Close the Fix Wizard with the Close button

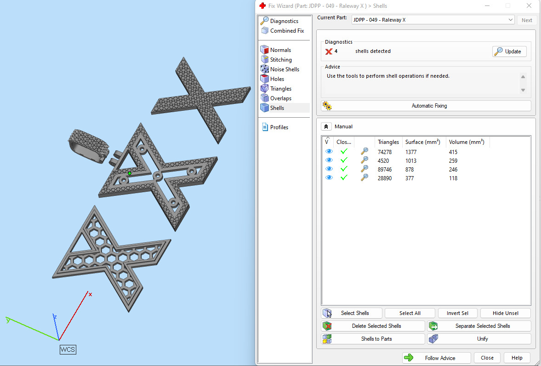click(487, 358)
